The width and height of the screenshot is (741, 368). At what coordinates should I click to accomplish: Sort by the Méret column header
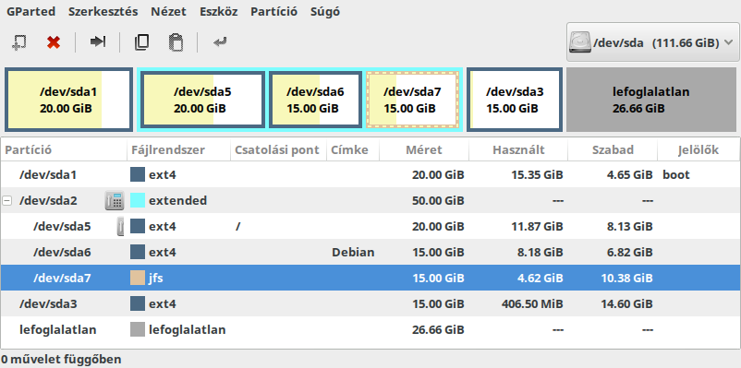424,150
